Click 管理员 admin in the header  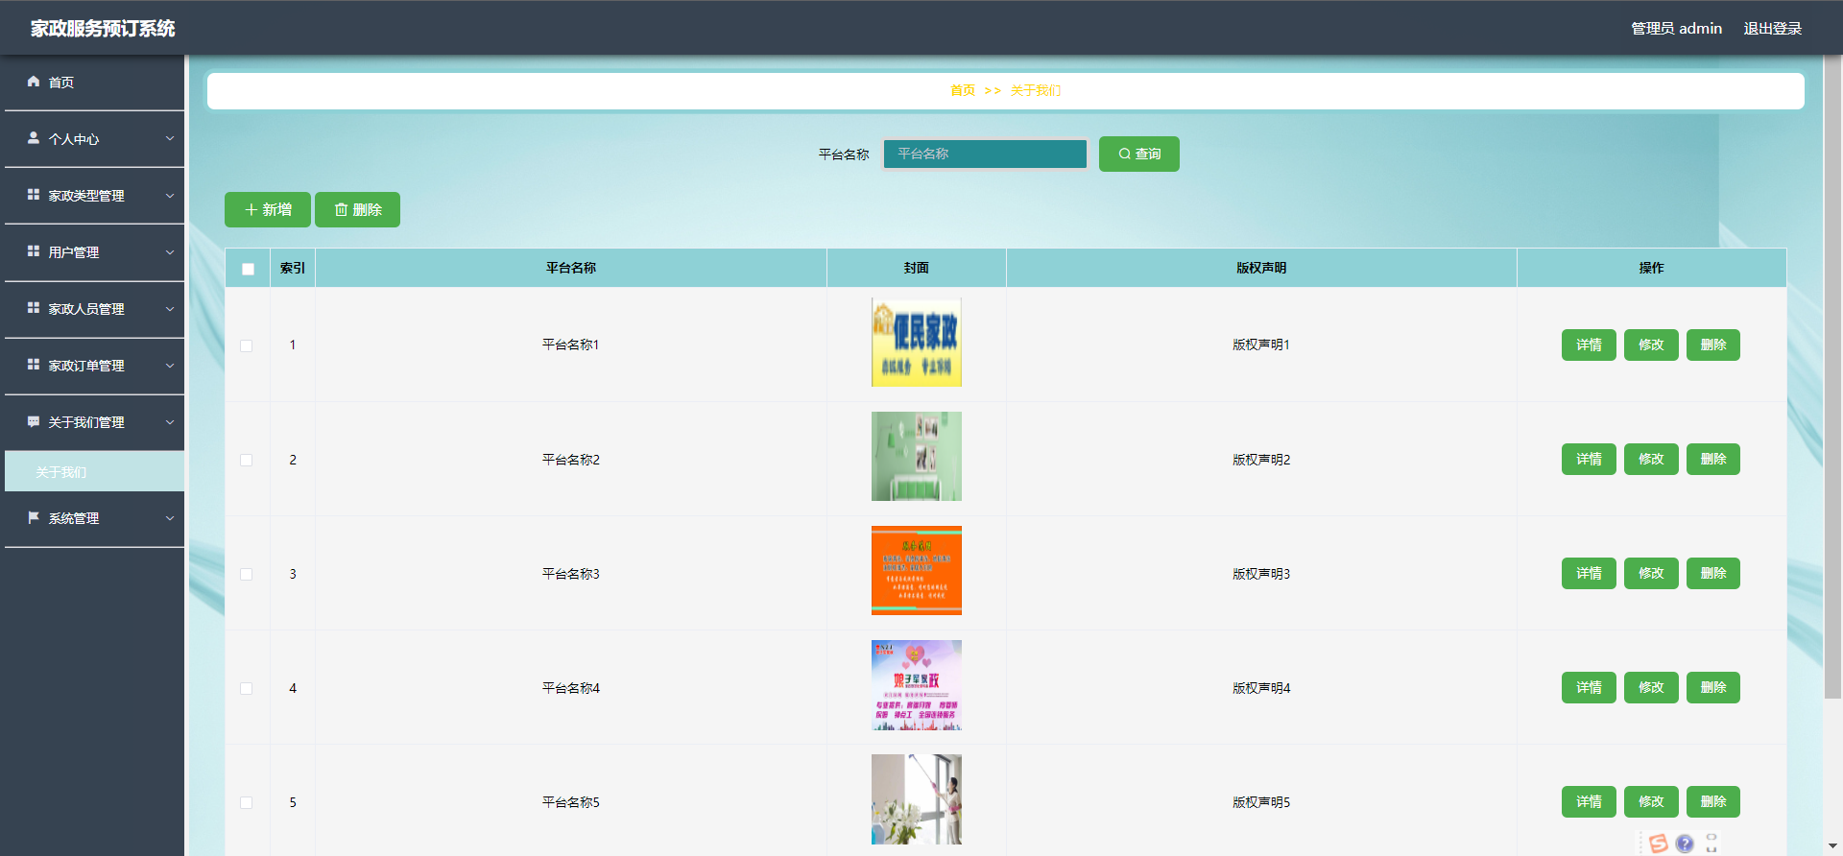click(1676, 28)
